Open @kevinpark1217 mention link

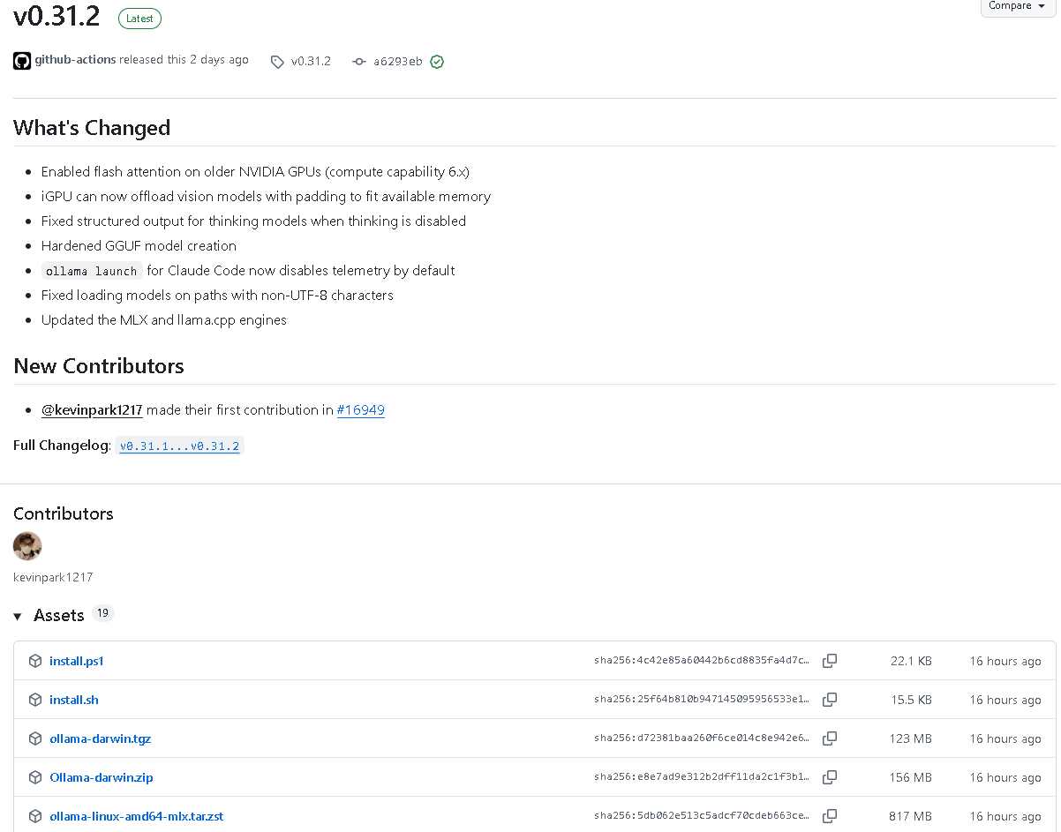pos(92,410)
